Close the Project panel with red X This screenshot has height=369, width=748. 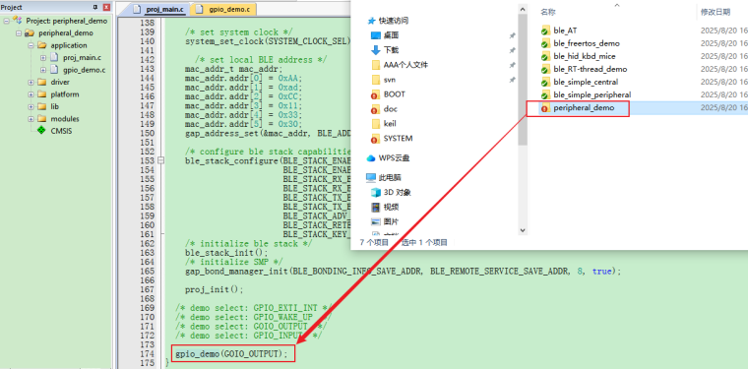coord(106,7)
